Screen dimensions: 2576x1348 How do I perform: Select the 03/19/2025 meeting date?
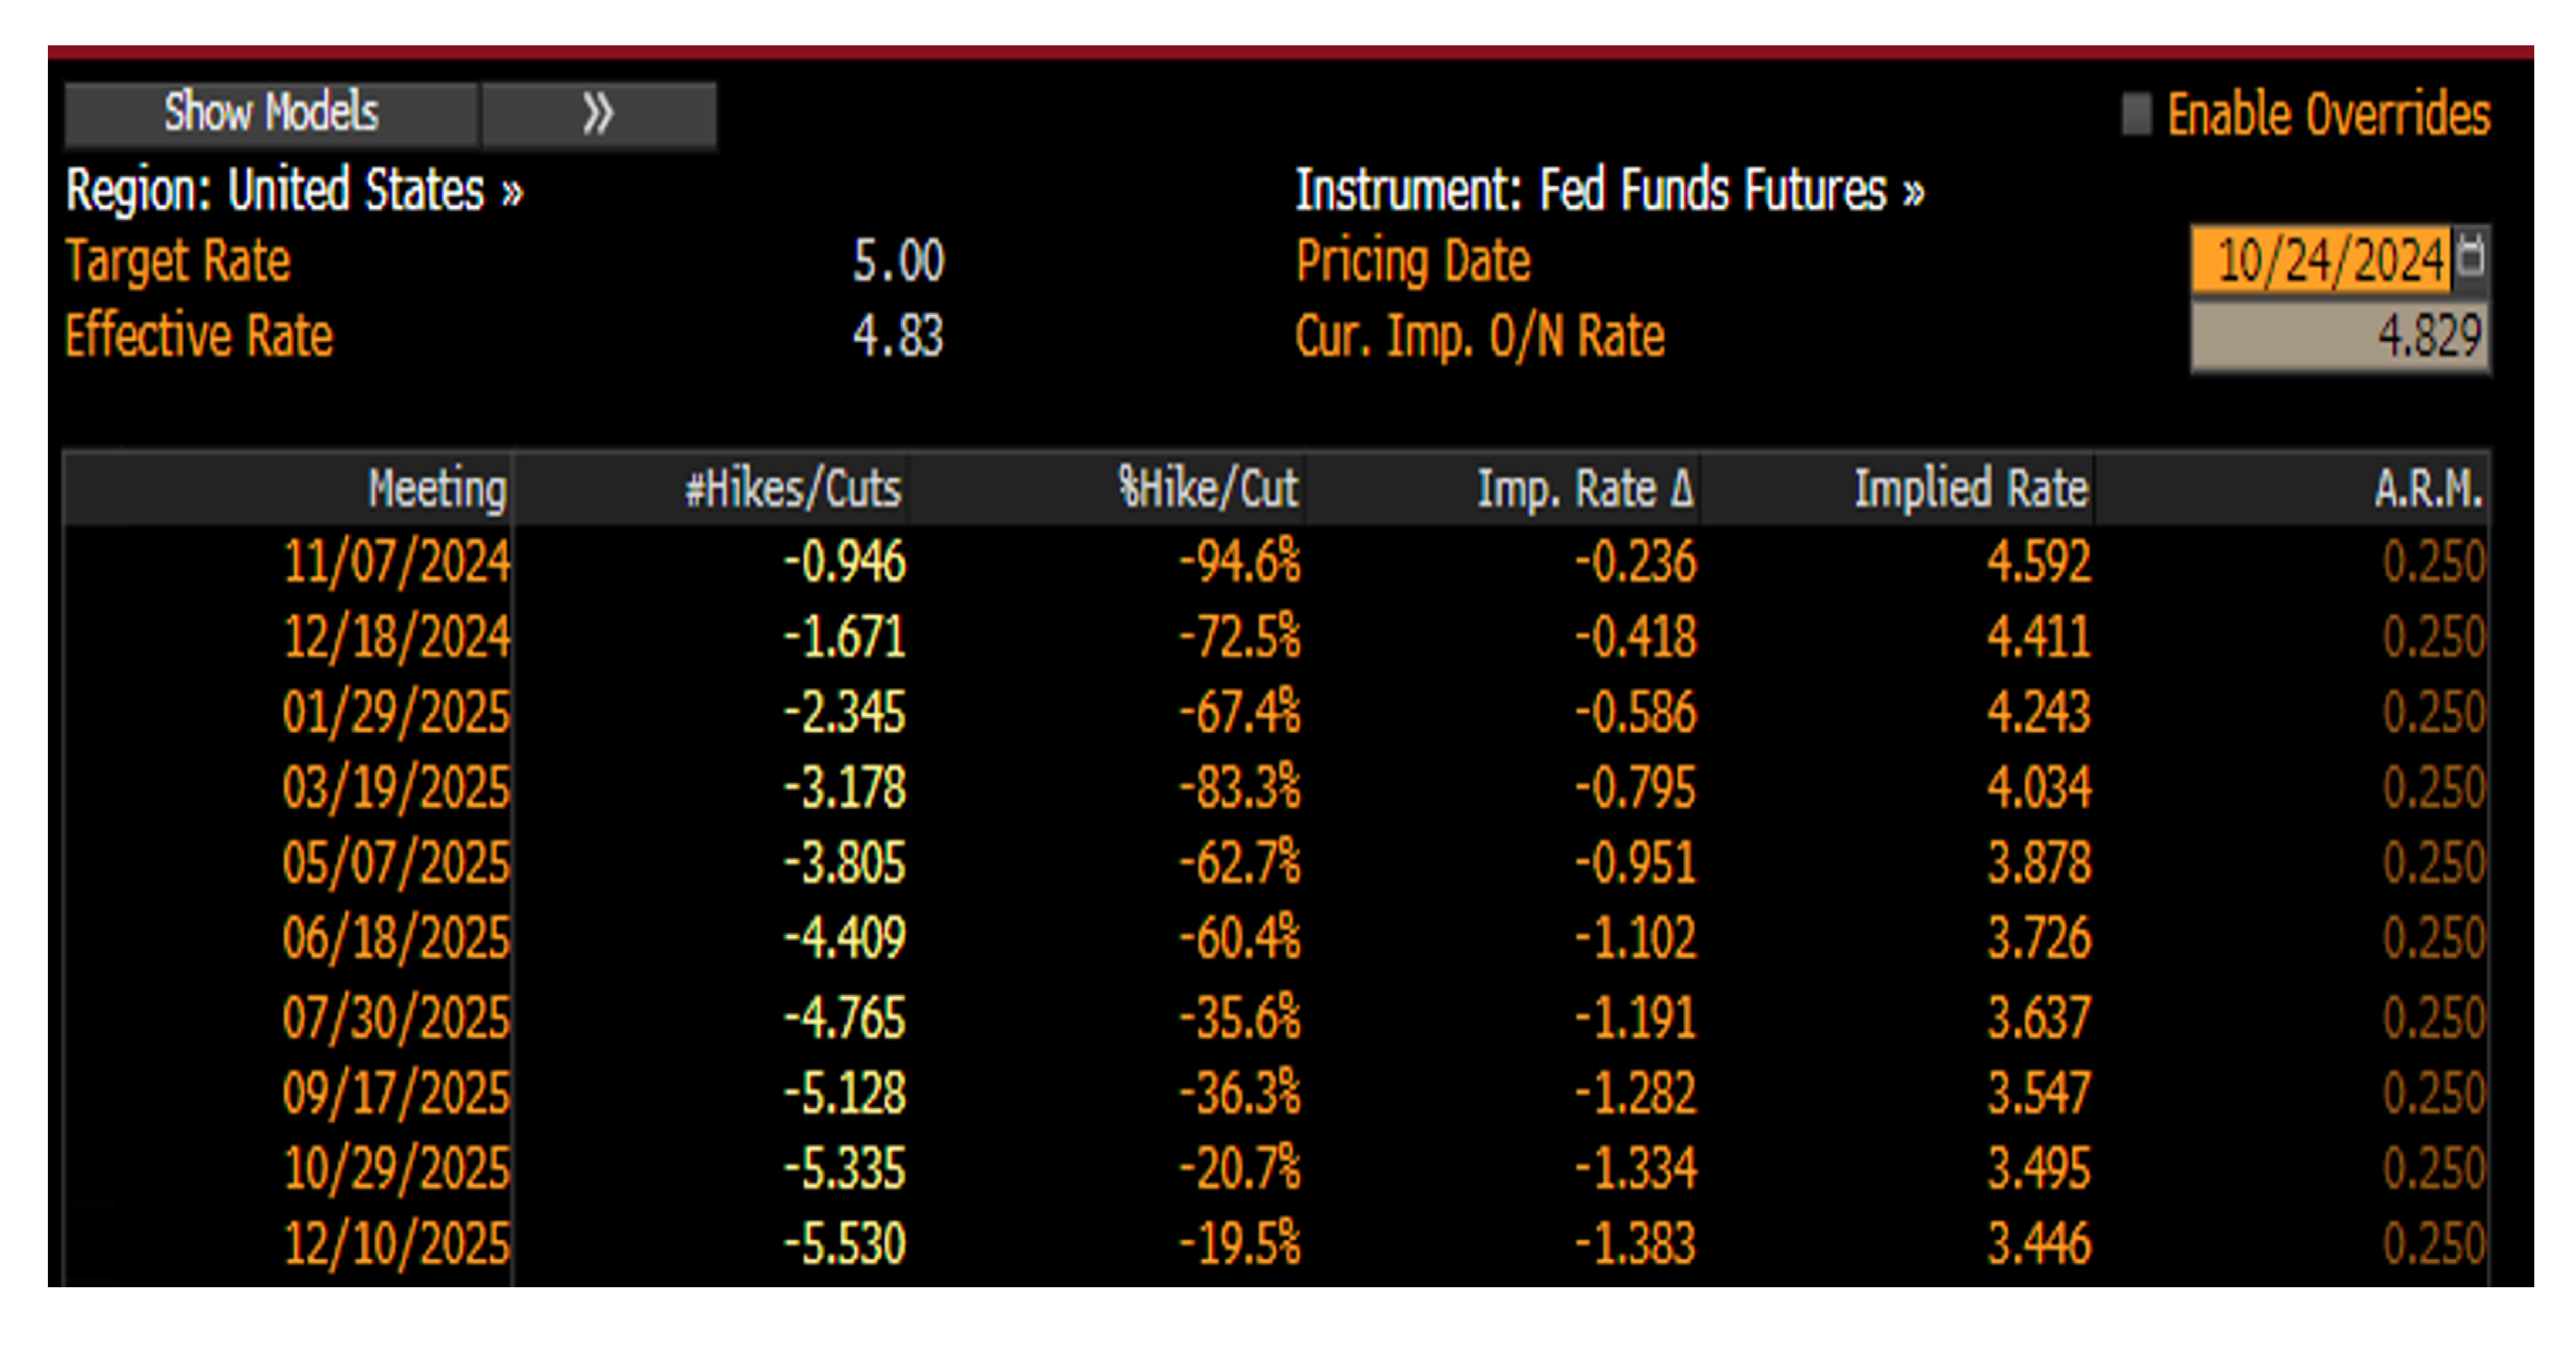pos(396,788)
